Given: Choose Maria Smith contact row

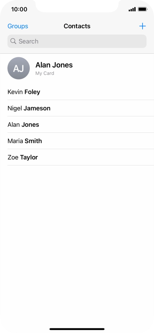Looking at the screenshot, I should point(80,141).
